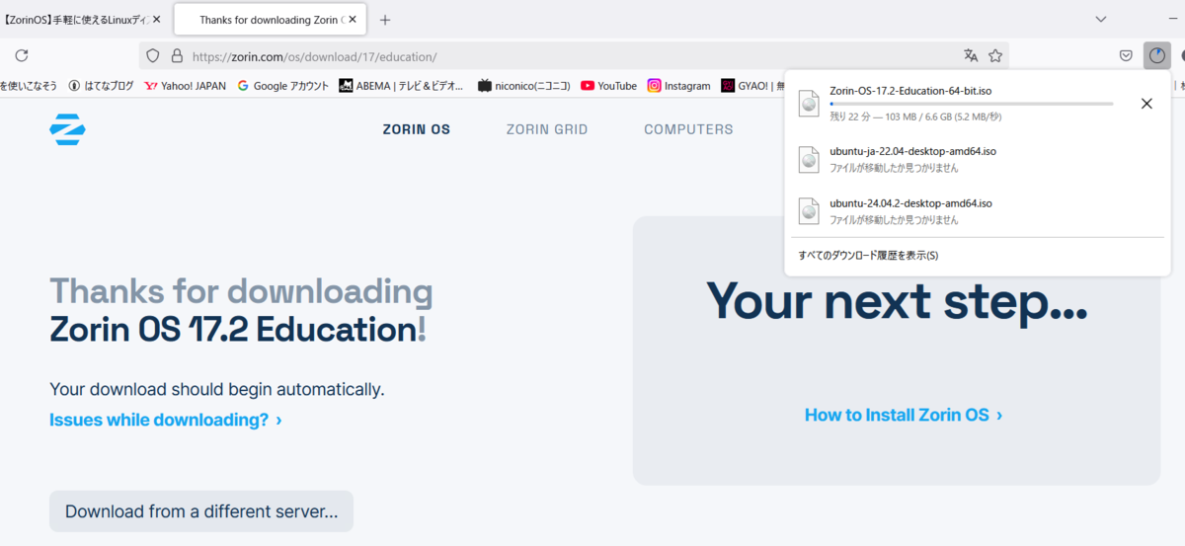Open niconico bookmark
Image resolution: width=1185 pixels, height=546 pixels.
(x=524, y=86)
